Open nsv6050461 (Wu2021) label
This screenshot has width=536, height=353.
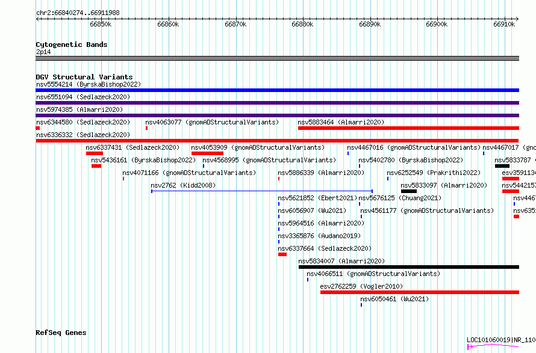394,299
